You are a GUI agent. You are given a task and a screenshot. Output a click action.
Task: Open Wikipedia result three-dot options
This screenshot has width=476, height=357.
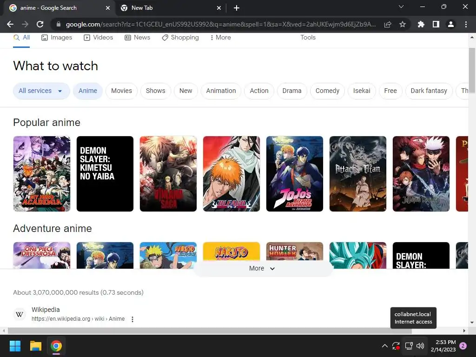click(x=132, y=319)
